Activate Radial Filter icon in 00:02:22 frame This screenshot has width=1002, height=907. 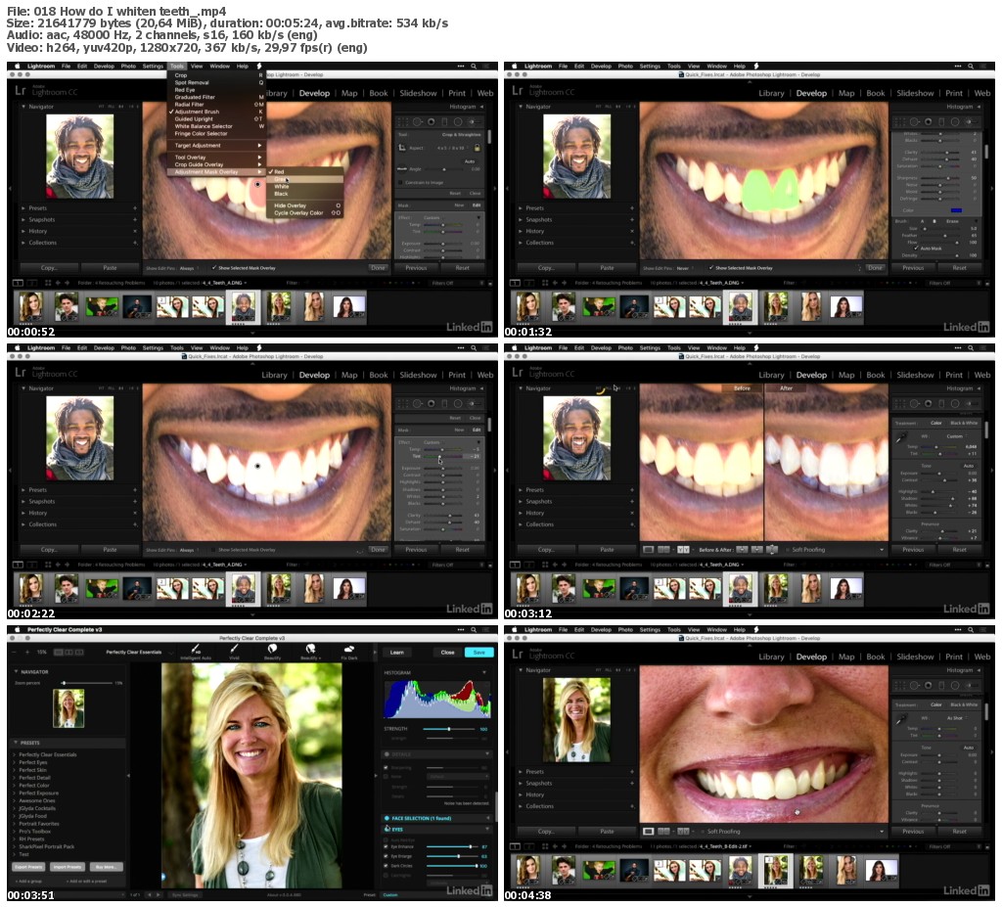pos(458,403)
